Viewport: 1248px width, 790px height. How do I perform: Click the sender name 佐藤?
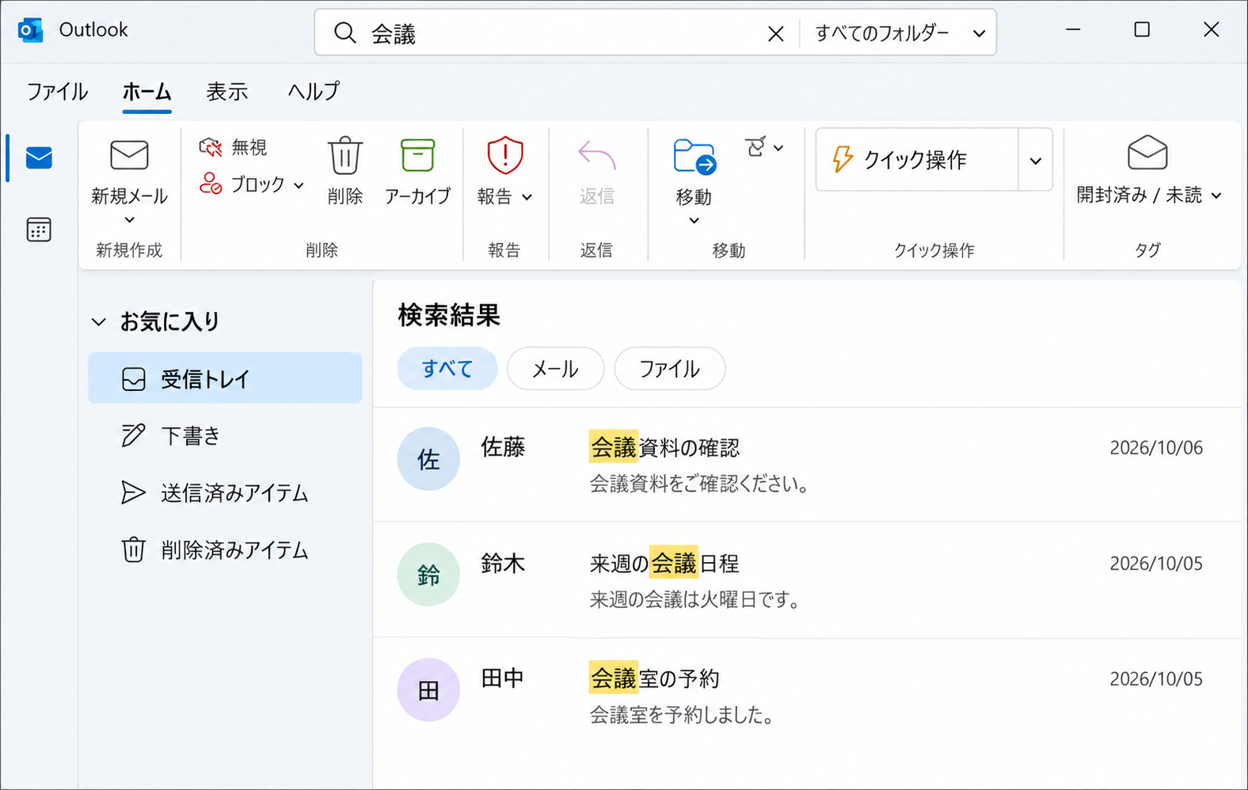(x=503, y=447)
